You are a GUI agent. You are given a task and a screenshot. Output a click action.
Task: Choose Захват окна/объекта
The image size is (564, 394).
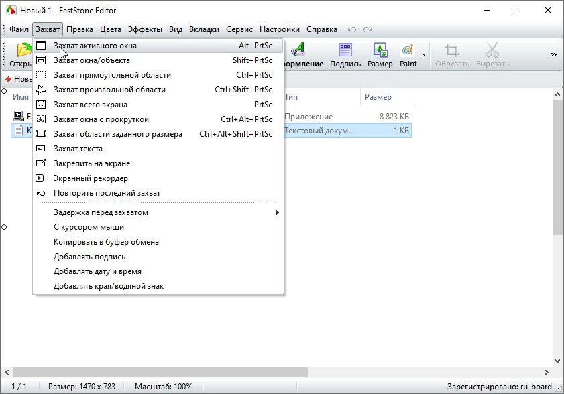click(158, 60)
